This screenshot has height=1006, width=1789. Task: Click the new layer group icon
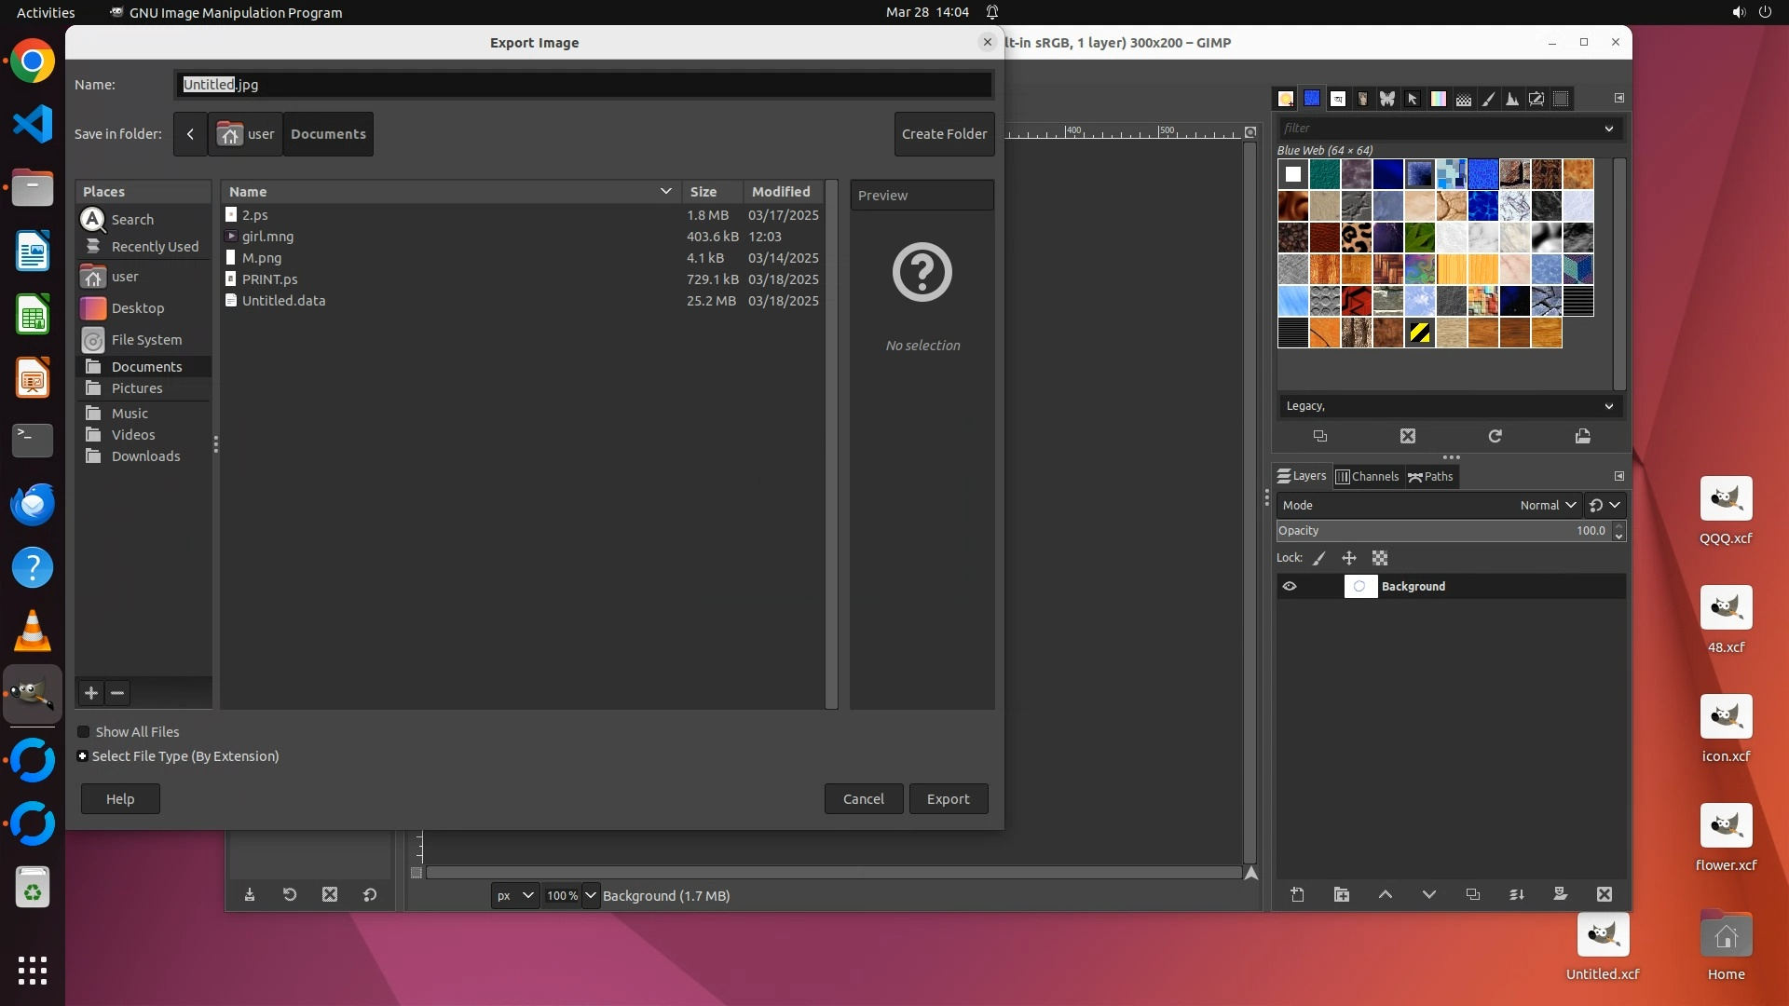tap(1341, 894)
